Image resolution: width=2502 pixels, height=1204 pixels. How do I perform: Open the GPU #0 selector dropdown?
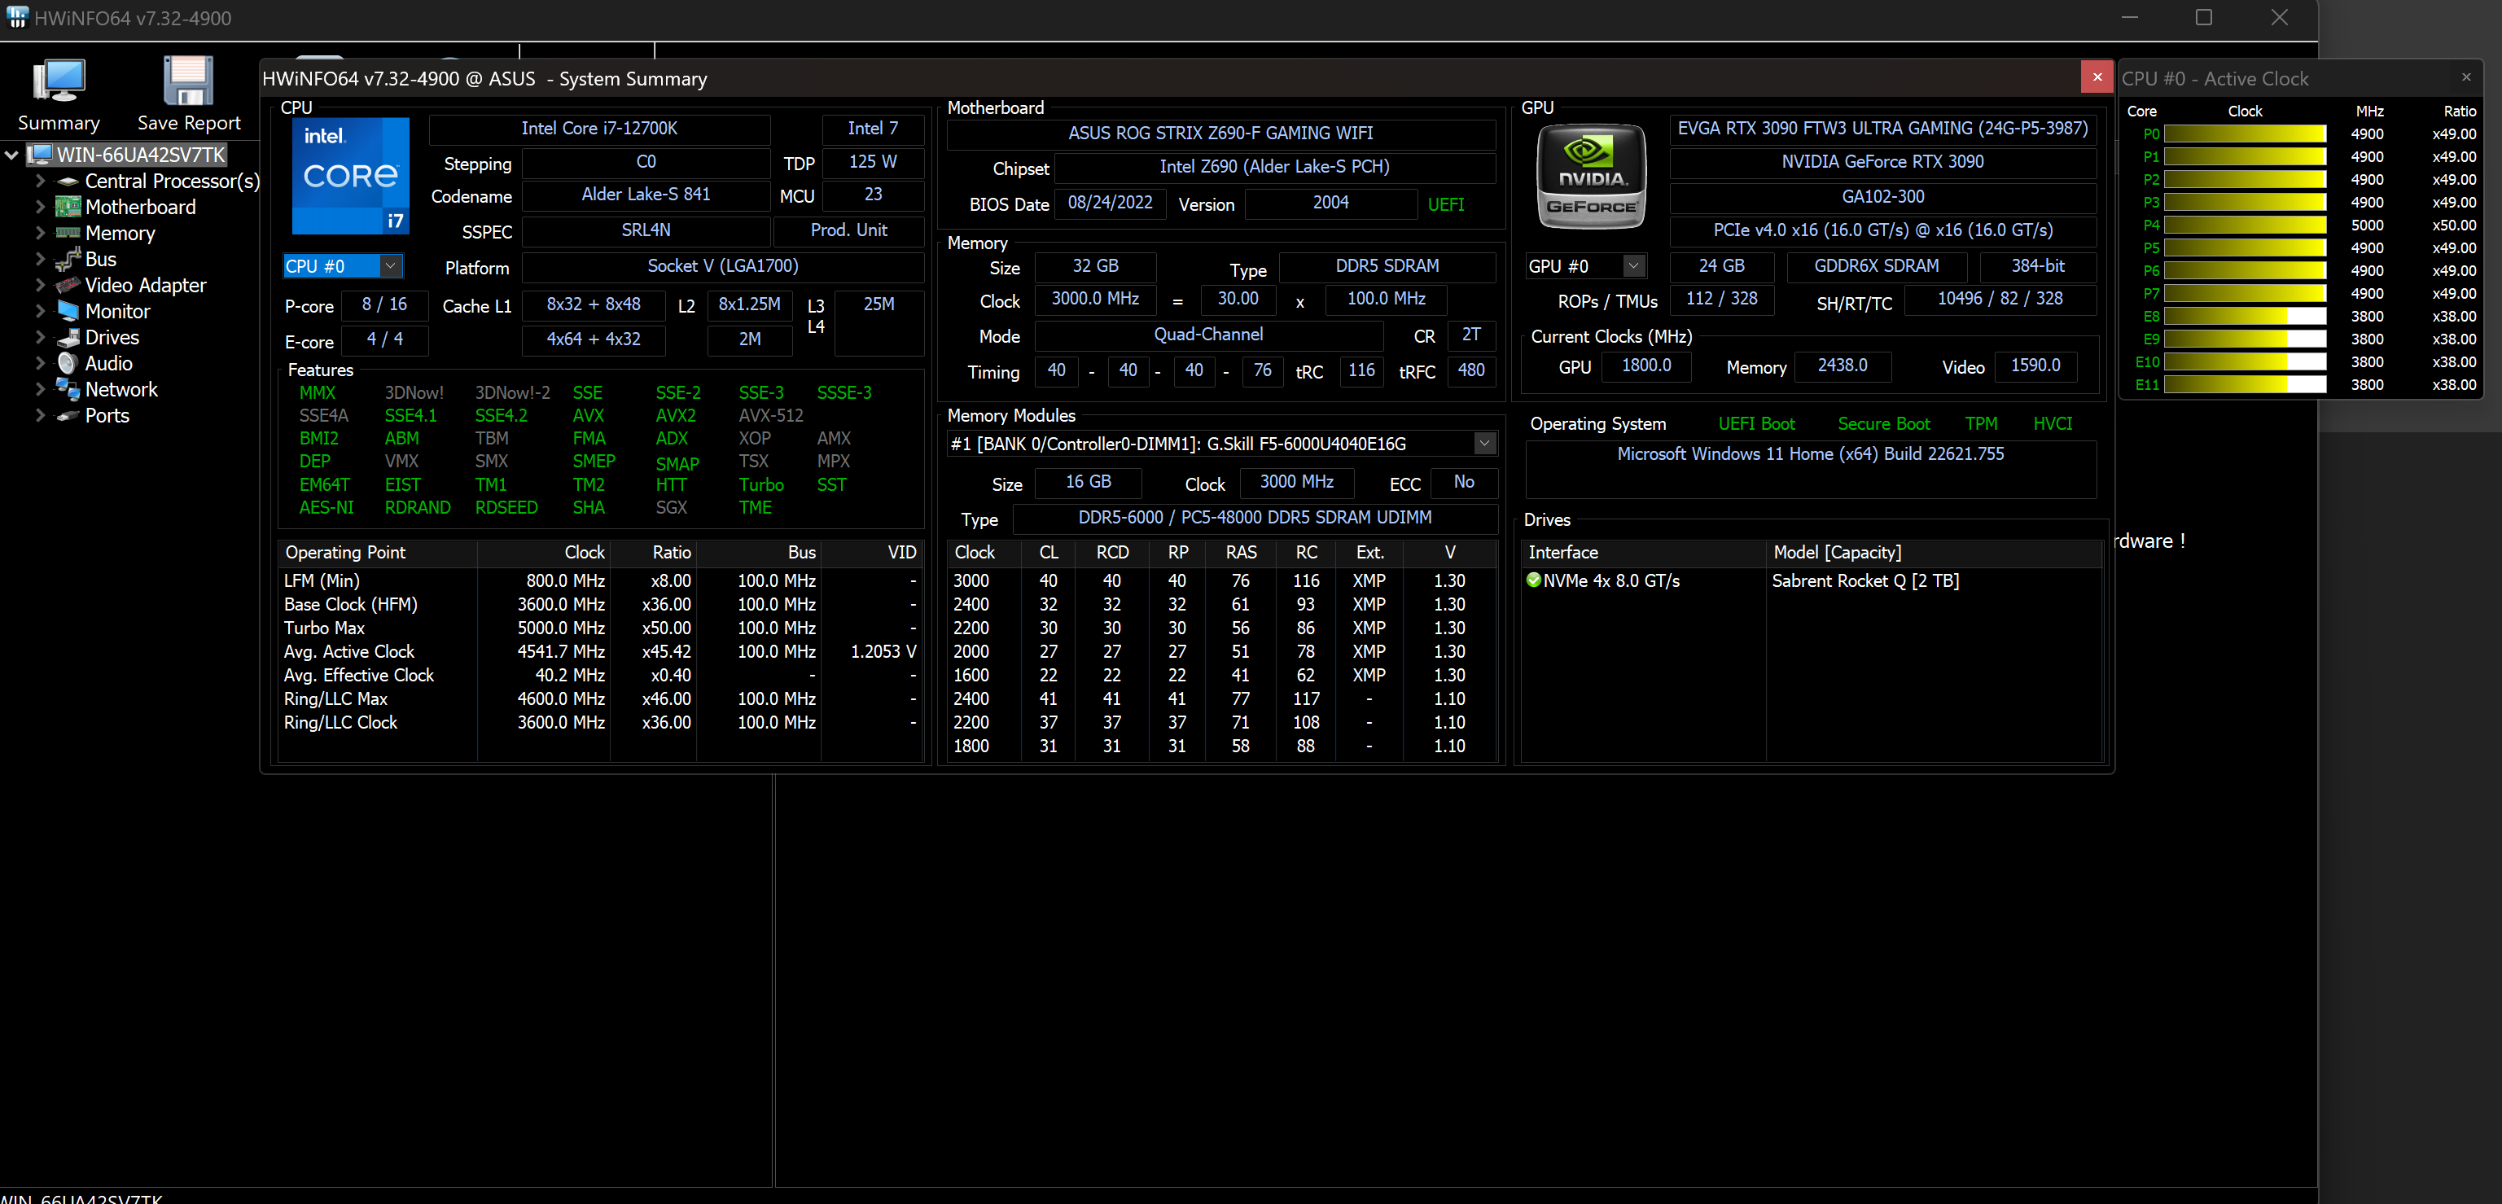point(1634,266)
